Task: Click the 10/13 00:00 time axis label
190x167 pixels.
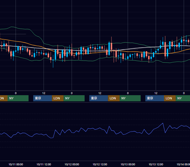Action: point(128,164)
